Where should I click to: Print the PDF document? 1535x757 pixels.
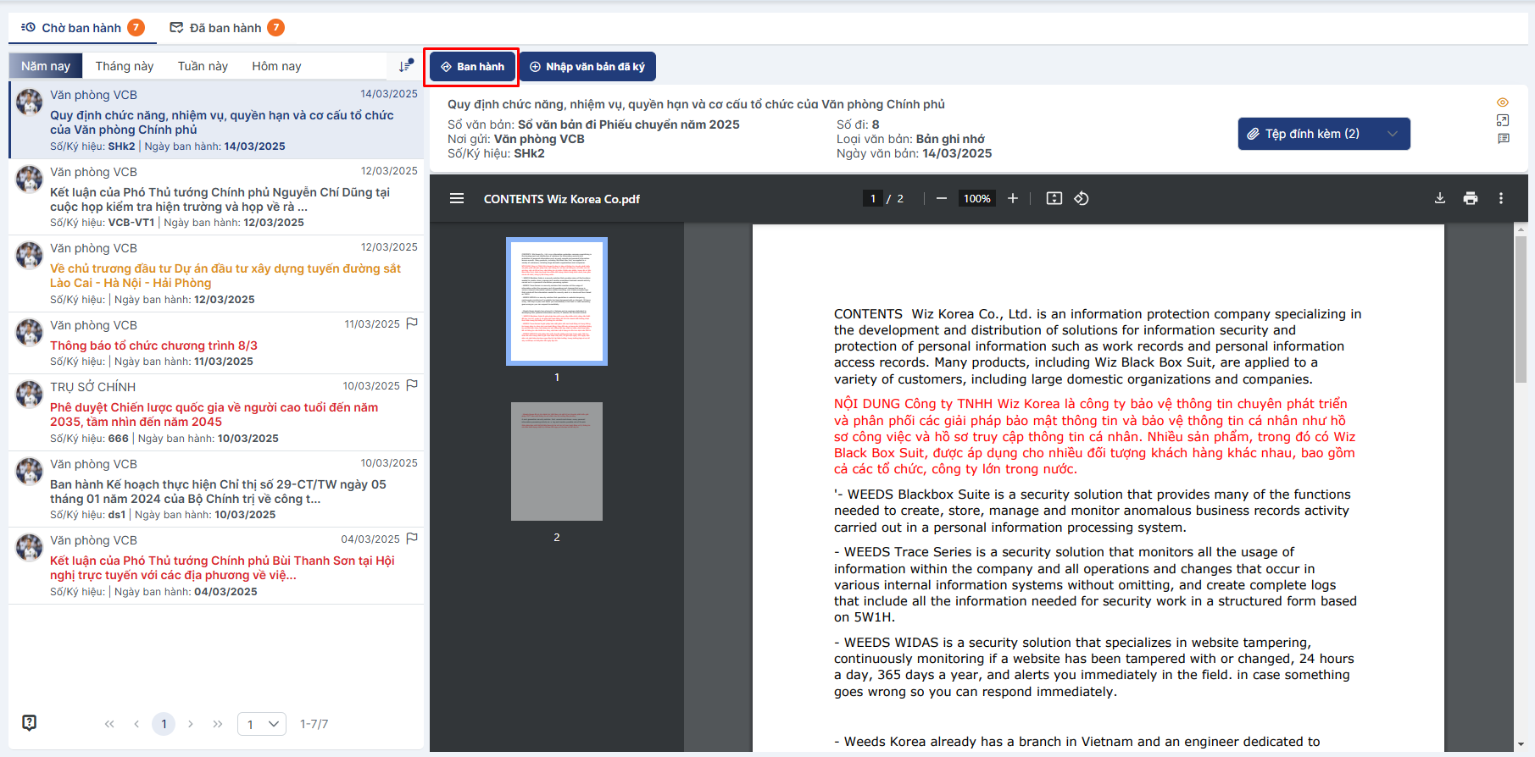(1471, 198)
